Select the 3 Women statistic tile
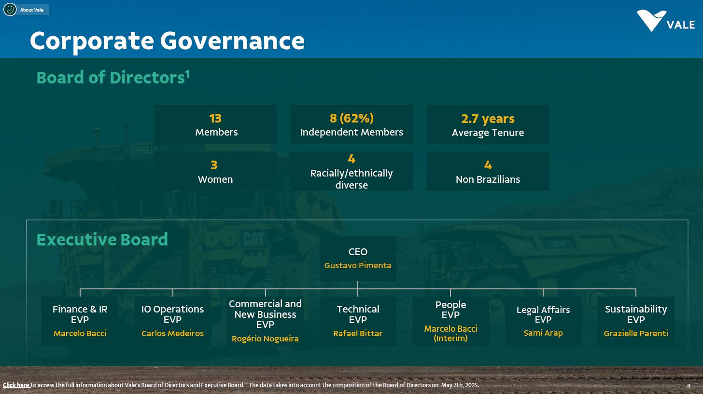Screen dimensions: 703x394 [216, 172]
